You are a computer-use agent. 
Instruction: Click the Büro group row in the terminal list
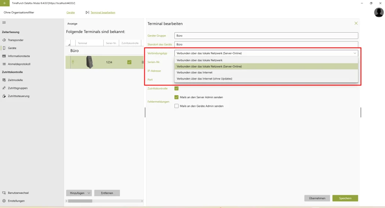tap(105, 51)
